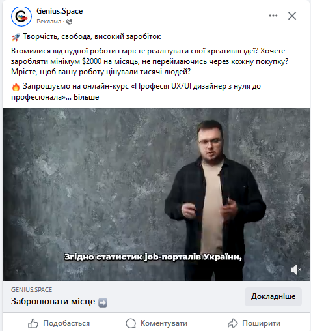The width and height of the screenshot is (311, 331).
Task: Click the Genius.Space profile avatar
Action: (21, 16)
